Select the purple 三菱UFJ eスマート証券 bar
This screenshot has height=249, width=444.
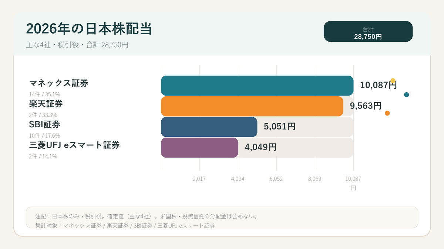pos(199,148)
